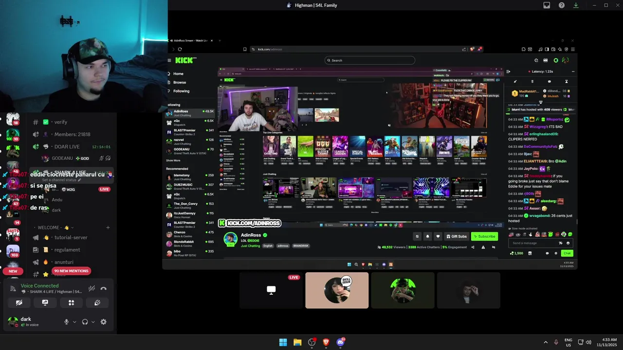
Task: Open the SUITS server icon
Action: [13, 234]
